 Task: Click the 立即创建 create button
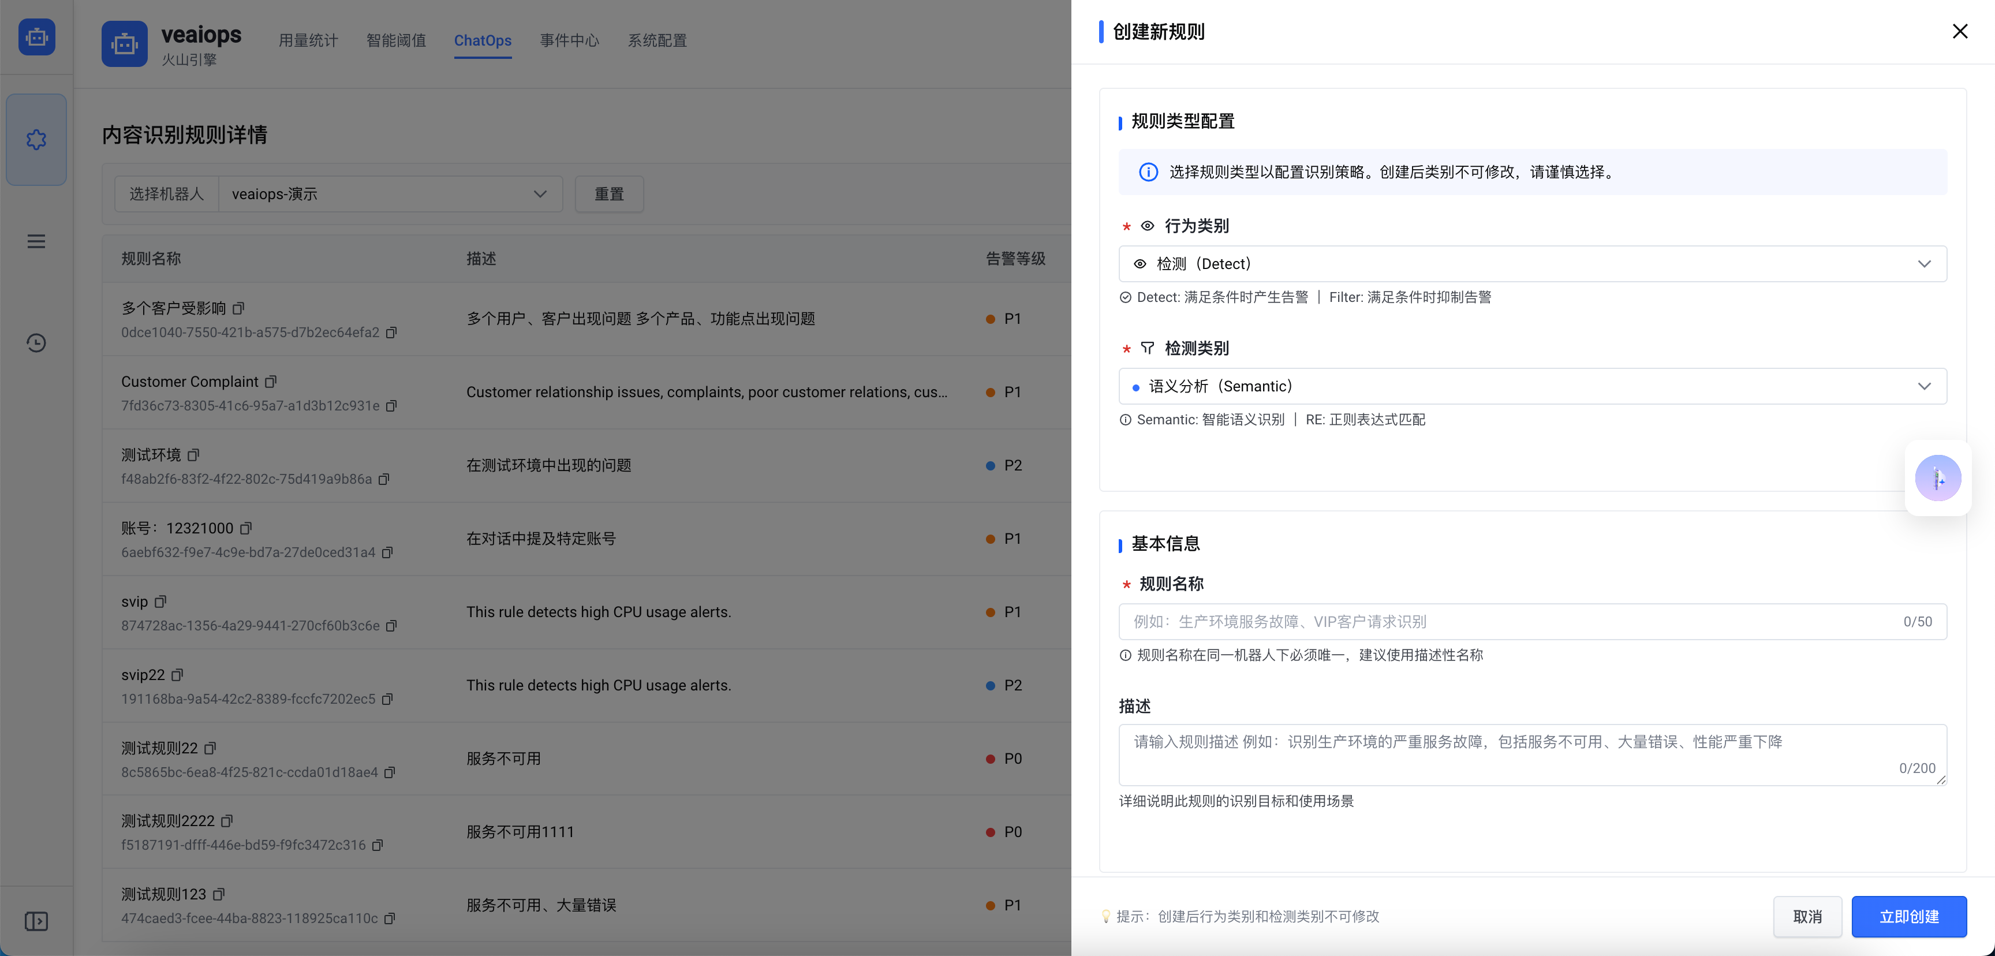point(1909,917)
